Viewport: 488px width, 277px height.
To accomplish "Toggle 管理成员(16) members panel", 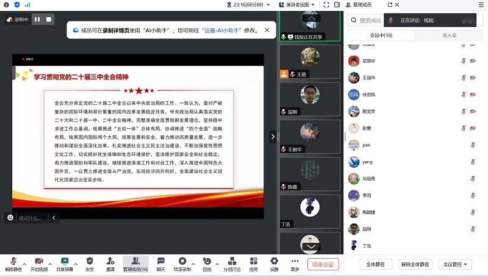I will (x=135, y=264).
